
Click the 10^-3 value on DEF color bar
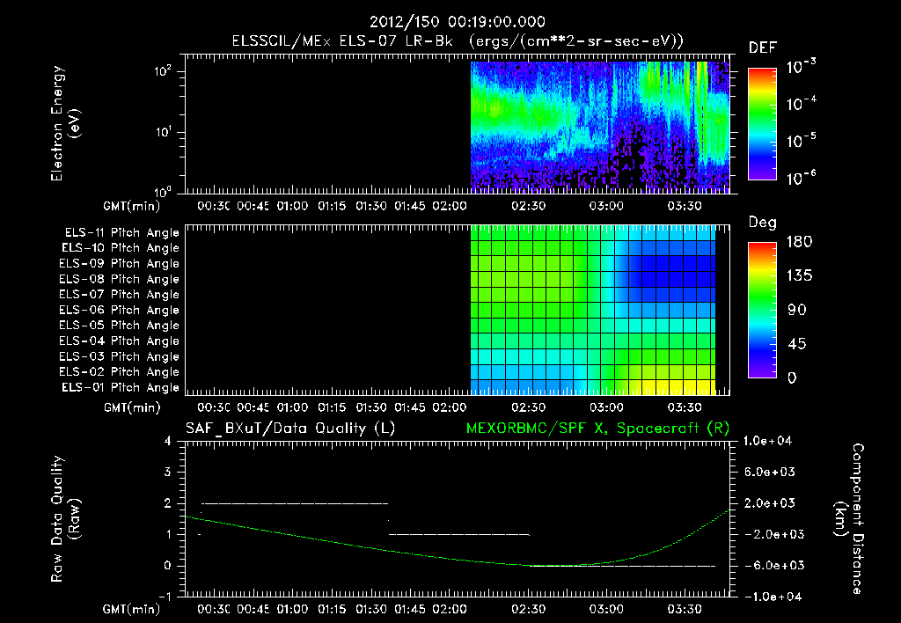[x=801, y=67]
